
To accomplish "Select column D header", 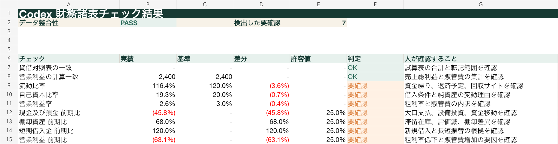I will pyautogui.click(x=262, y=4).
